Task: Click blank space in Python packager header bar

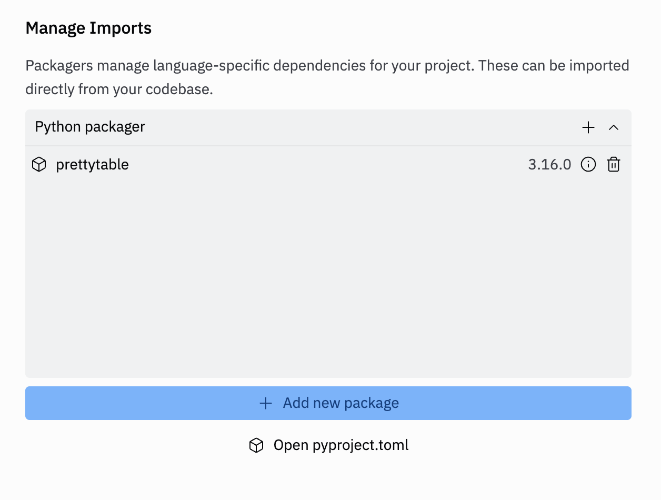Action: (x=358, y=127)
